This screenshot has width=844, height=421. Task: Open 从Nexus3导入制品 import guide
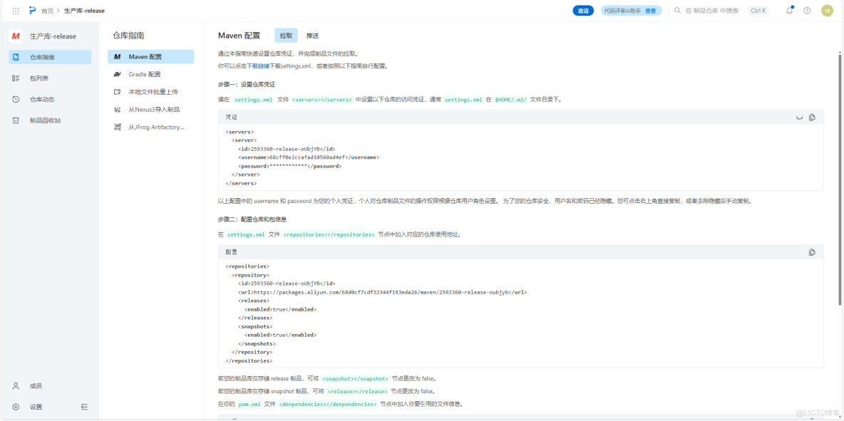[153, 108]
